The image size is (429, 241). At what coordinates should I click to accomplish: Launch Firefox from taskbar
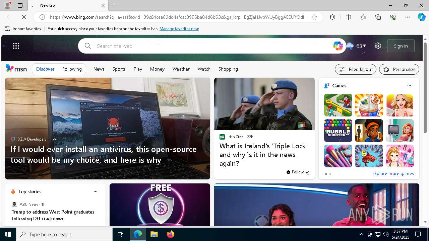[x=171, y=234]
